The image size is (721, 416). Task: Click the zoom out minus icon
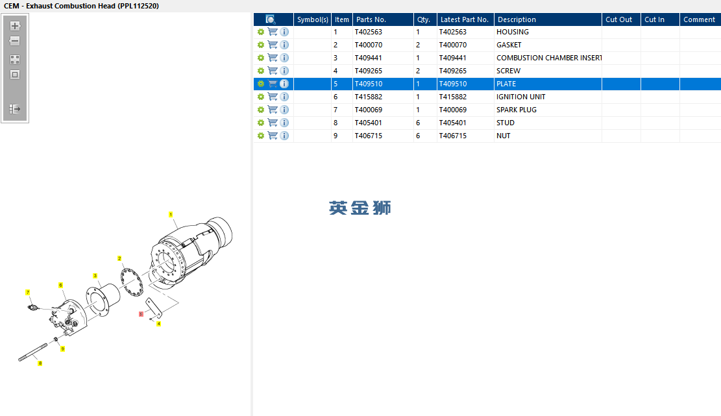point(15,41)
